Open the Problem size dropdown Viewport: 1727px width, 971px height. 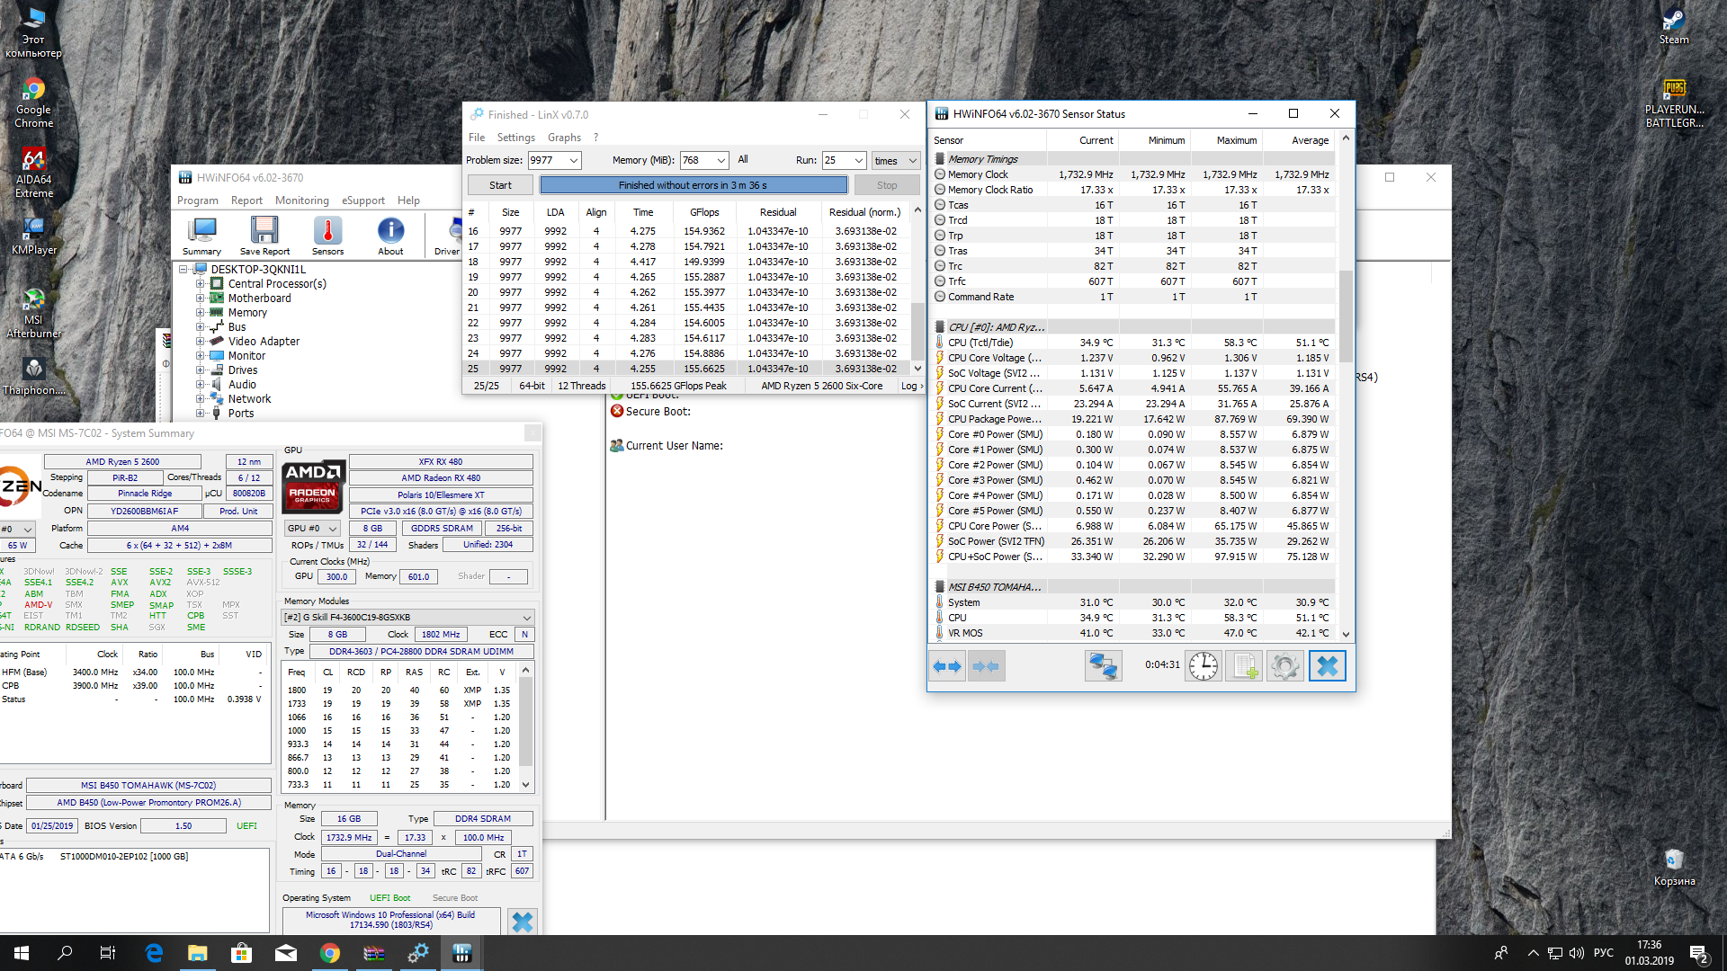click(x=574, y=160)
